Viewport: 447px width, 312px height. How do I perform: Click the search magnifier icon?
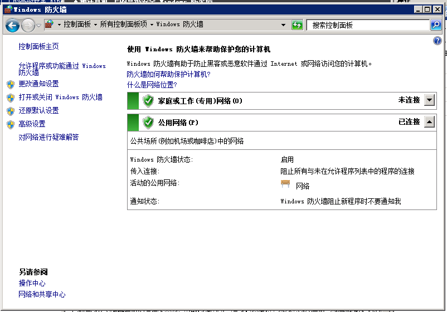(x=436, y=25)
